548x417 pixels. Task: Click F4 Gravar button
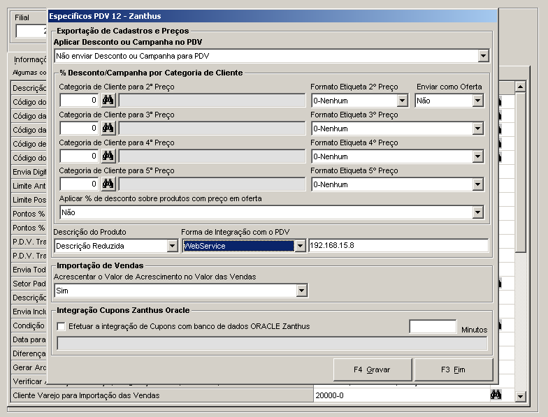[373, 370]
